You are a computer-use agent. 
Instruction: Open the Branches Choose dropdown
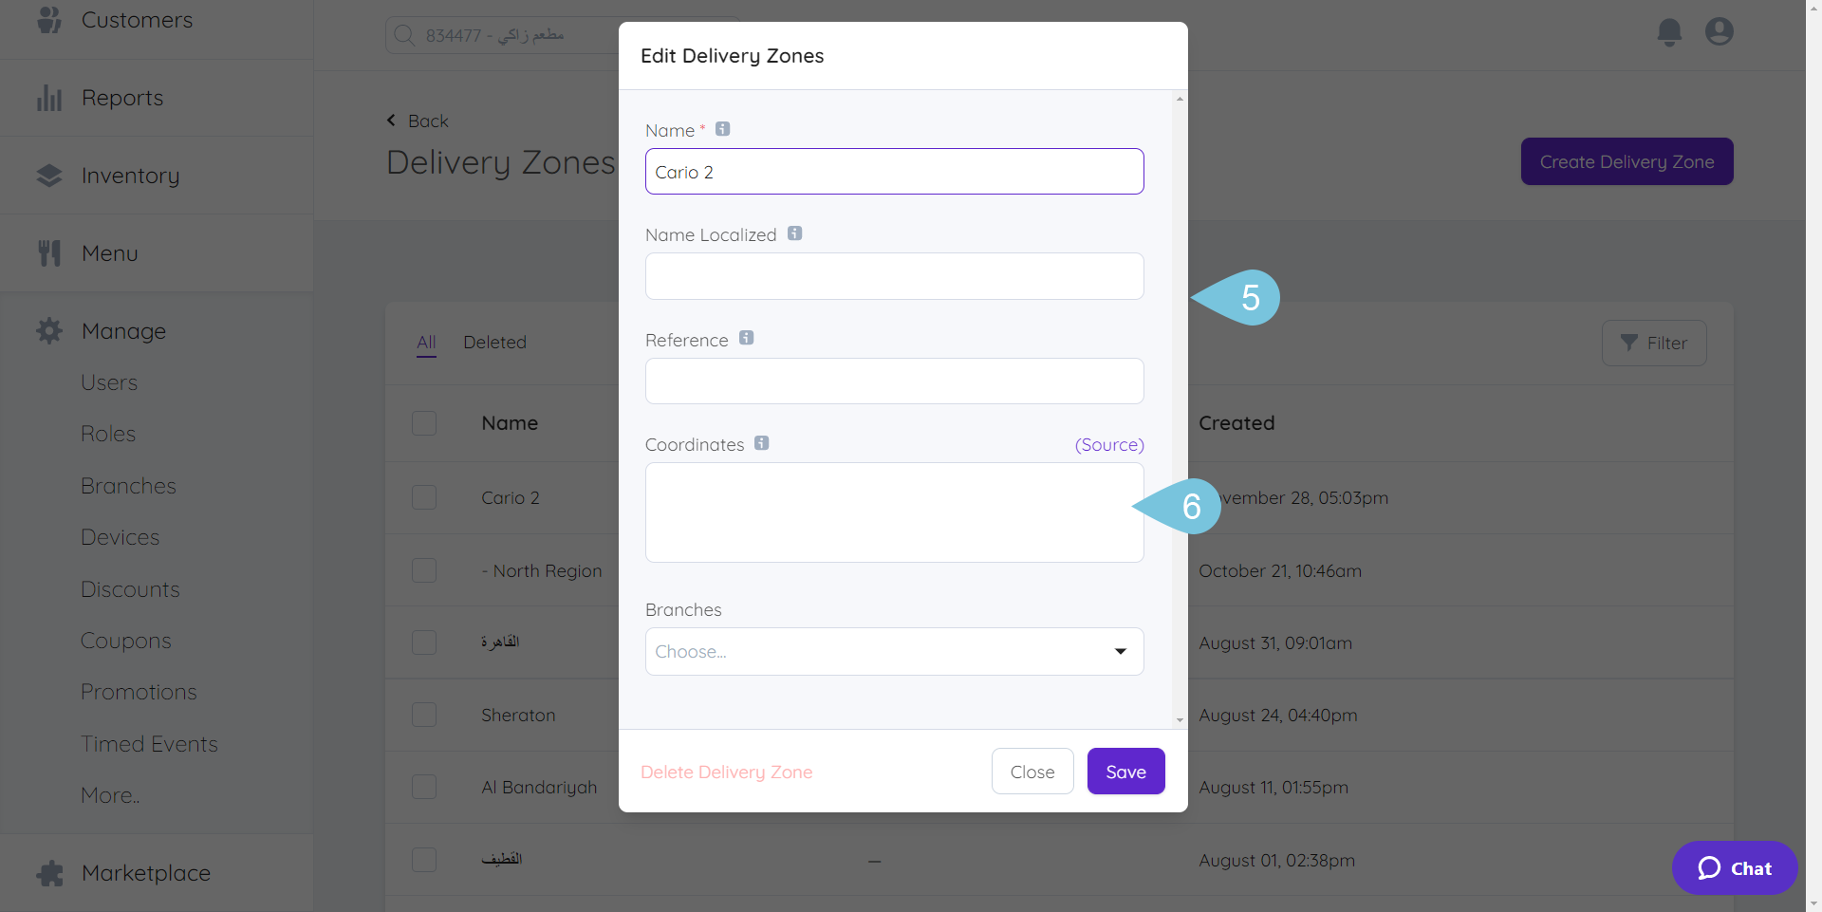pos(894,651)
